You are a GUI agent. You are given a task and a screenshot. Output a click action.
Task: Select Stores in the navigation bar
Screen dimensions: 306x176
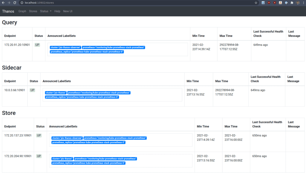pos(33,11)
